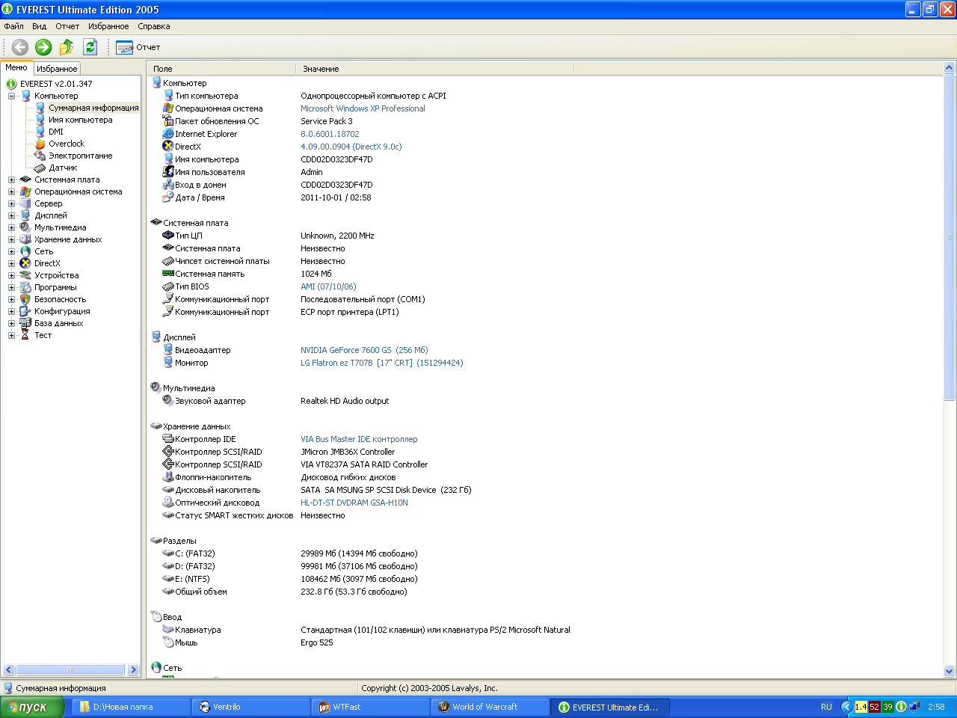Open the VIA Bus Master IDE контроллер link
957x718 pixels.
[x=359, y=439]
